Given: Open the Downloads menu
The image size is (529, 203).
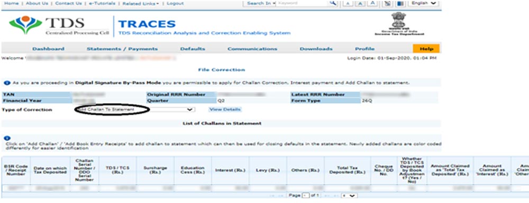Looking at the screenshot, I should pyautogui.click(x=316, y=49).
